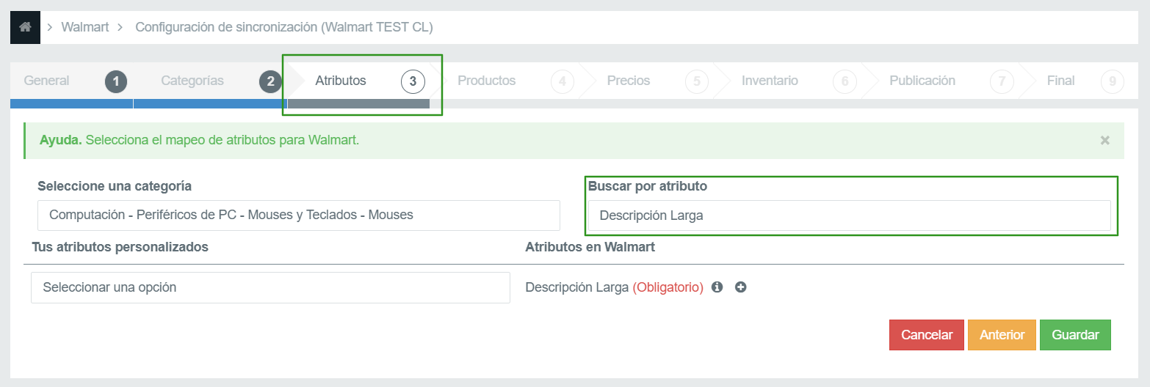Click the info icon beside Descripción Larga
Image resolution: width=1150 pixels, height=387 pixels.
coord(717,287)
